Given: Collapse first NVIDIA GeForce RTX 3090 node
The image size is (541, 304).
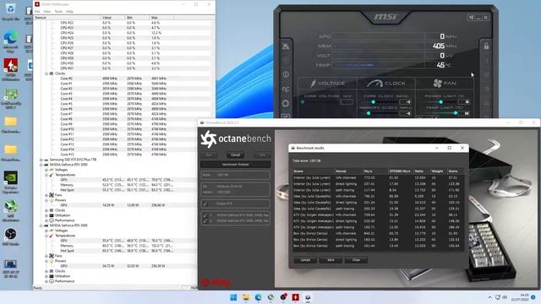Looking at the screenshot, I should [x=41, y=165].
